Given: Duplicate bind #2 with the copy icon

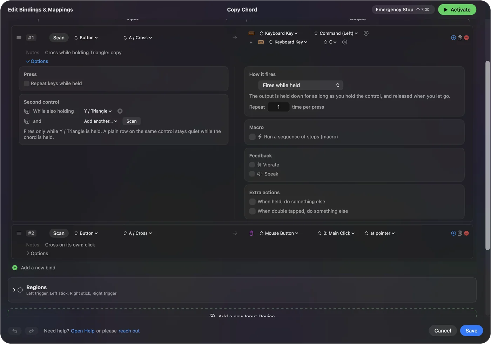Looking at the screenshot, I should click(x=460, y=233).
